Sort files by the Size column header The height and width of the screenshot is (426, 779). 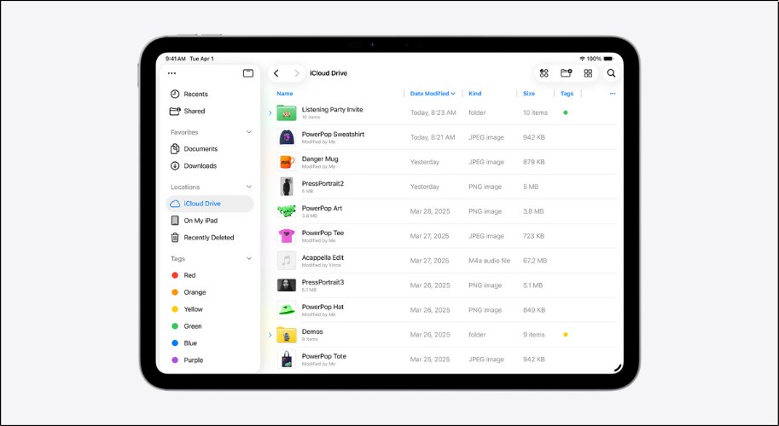pyautogui.click(x=529, y=94)
